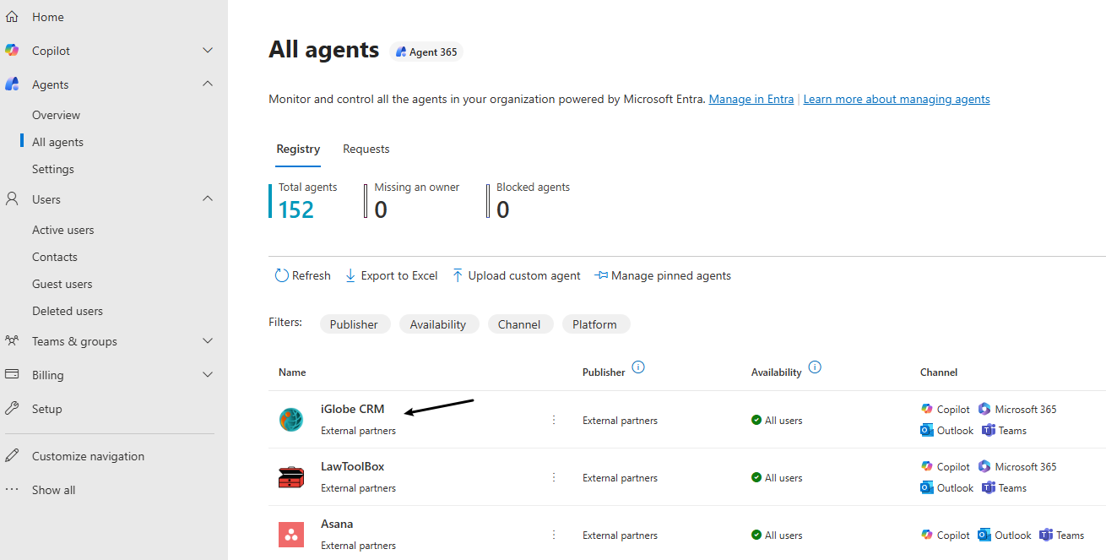Collapse the Users navigation section chevron
The height and width of the screenshot is (560, 1106).
click(x=208, y=198)
